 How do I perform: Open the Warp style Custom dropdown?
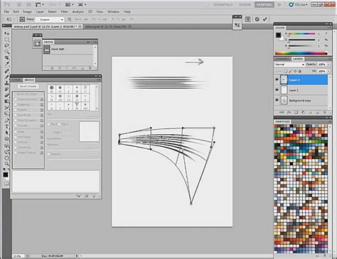click(50, 19)
